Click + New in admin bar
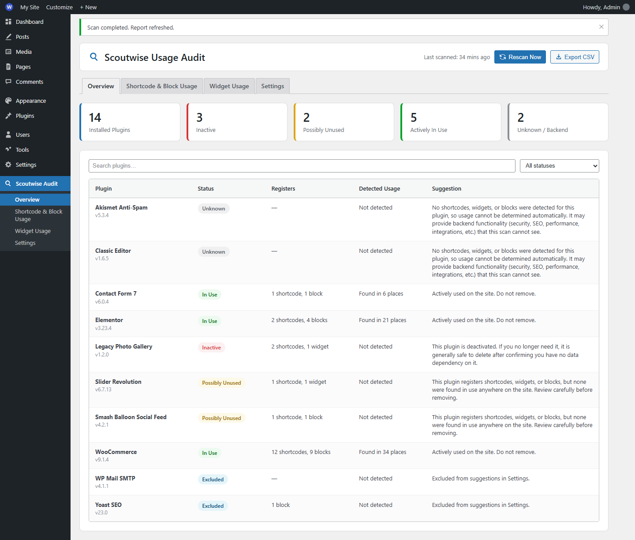The height and width of the screenshot is (540, 635). [88, 7]
